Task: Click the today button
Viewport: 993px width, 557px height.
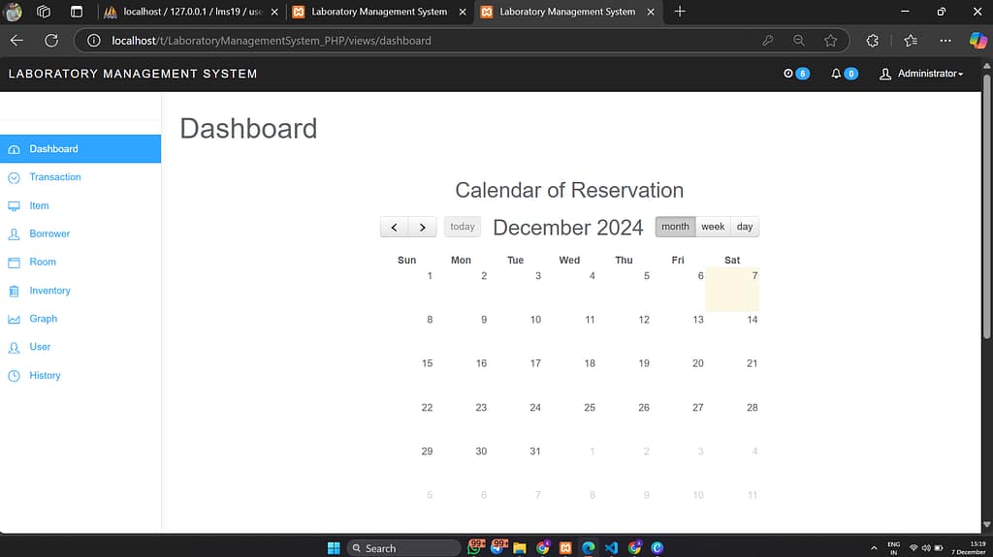Action: [463, 227]
